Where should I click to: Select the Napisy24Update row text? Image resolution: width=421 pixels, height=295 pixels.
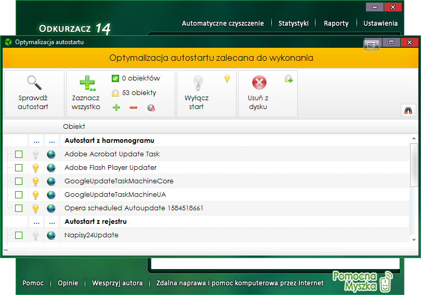point(91,235)
